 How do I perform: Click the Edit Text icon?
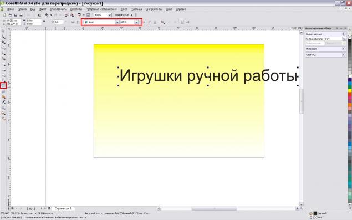(188, 22)
